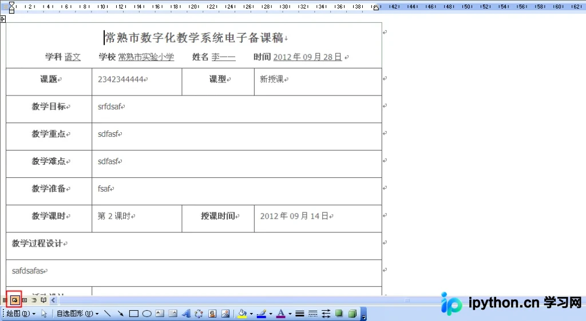Choose the Select Objects arrow tool
The height and width of the screenshot is (321, 586).
pos(43,314)
